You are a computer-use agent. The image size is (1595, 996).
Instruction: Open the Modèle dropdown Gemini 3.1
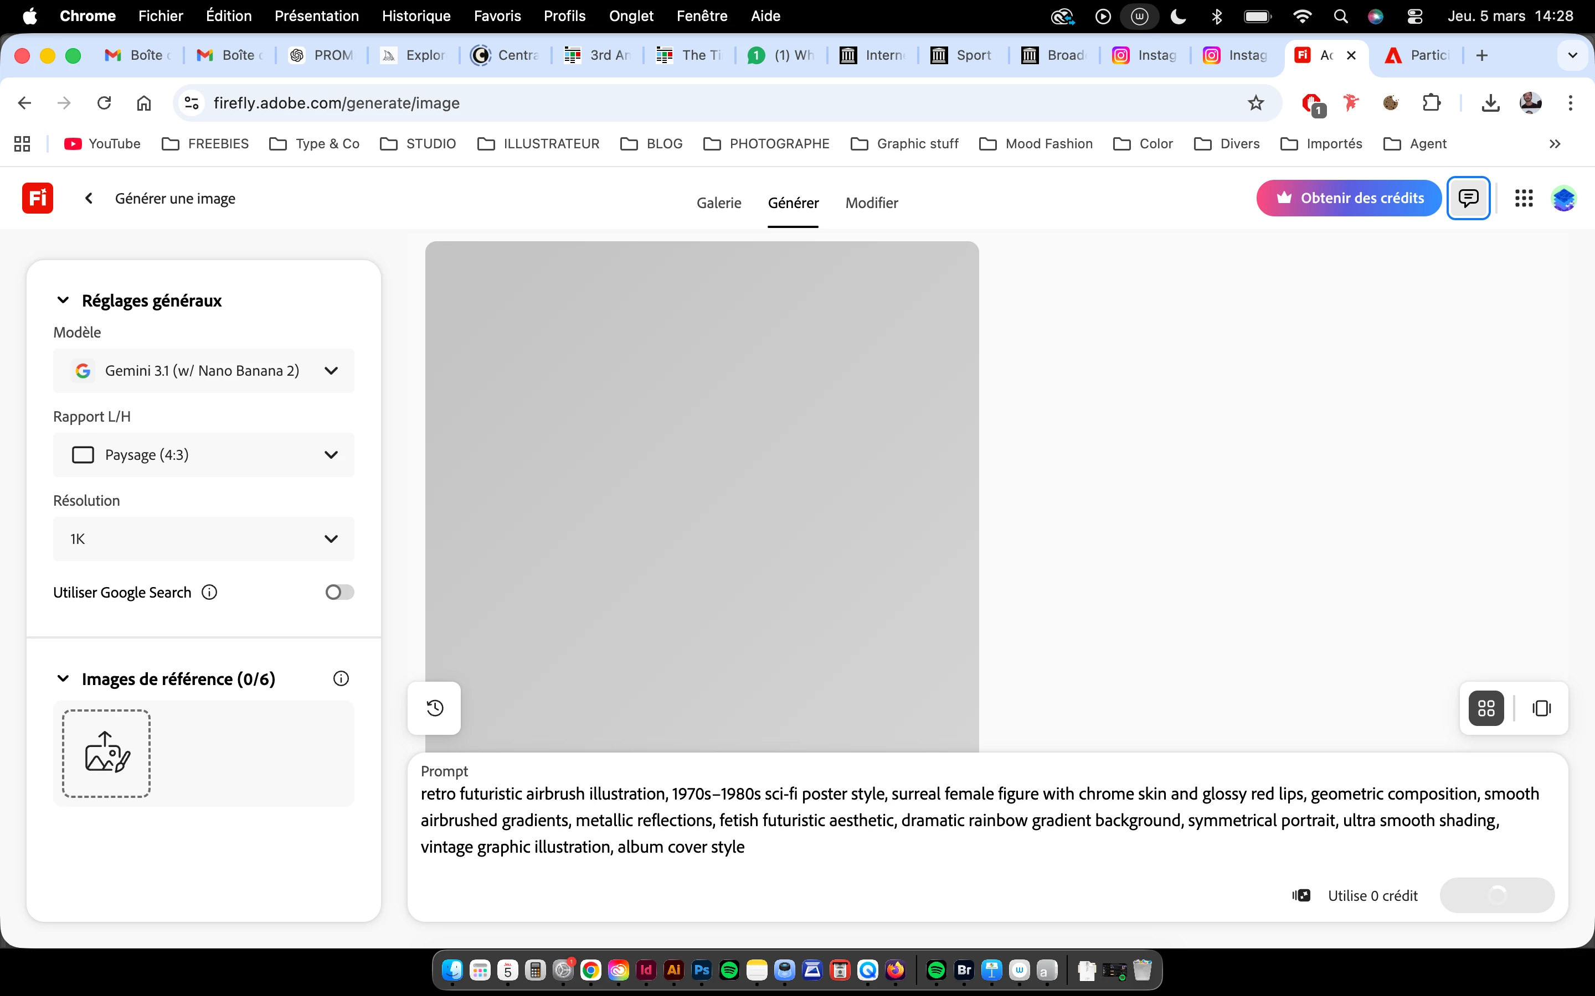(204, 371)
